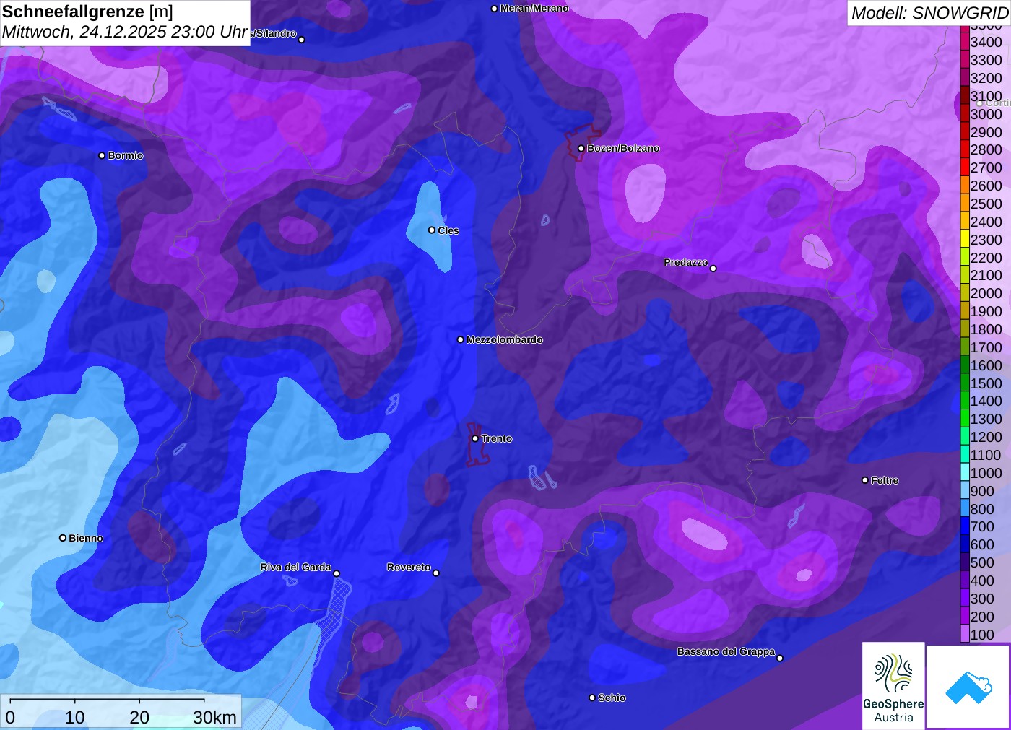The width and height of the screenshot is (1011, 730).
Task: Click the Mezzolombardo city label
Action: [x=505, y=339]
